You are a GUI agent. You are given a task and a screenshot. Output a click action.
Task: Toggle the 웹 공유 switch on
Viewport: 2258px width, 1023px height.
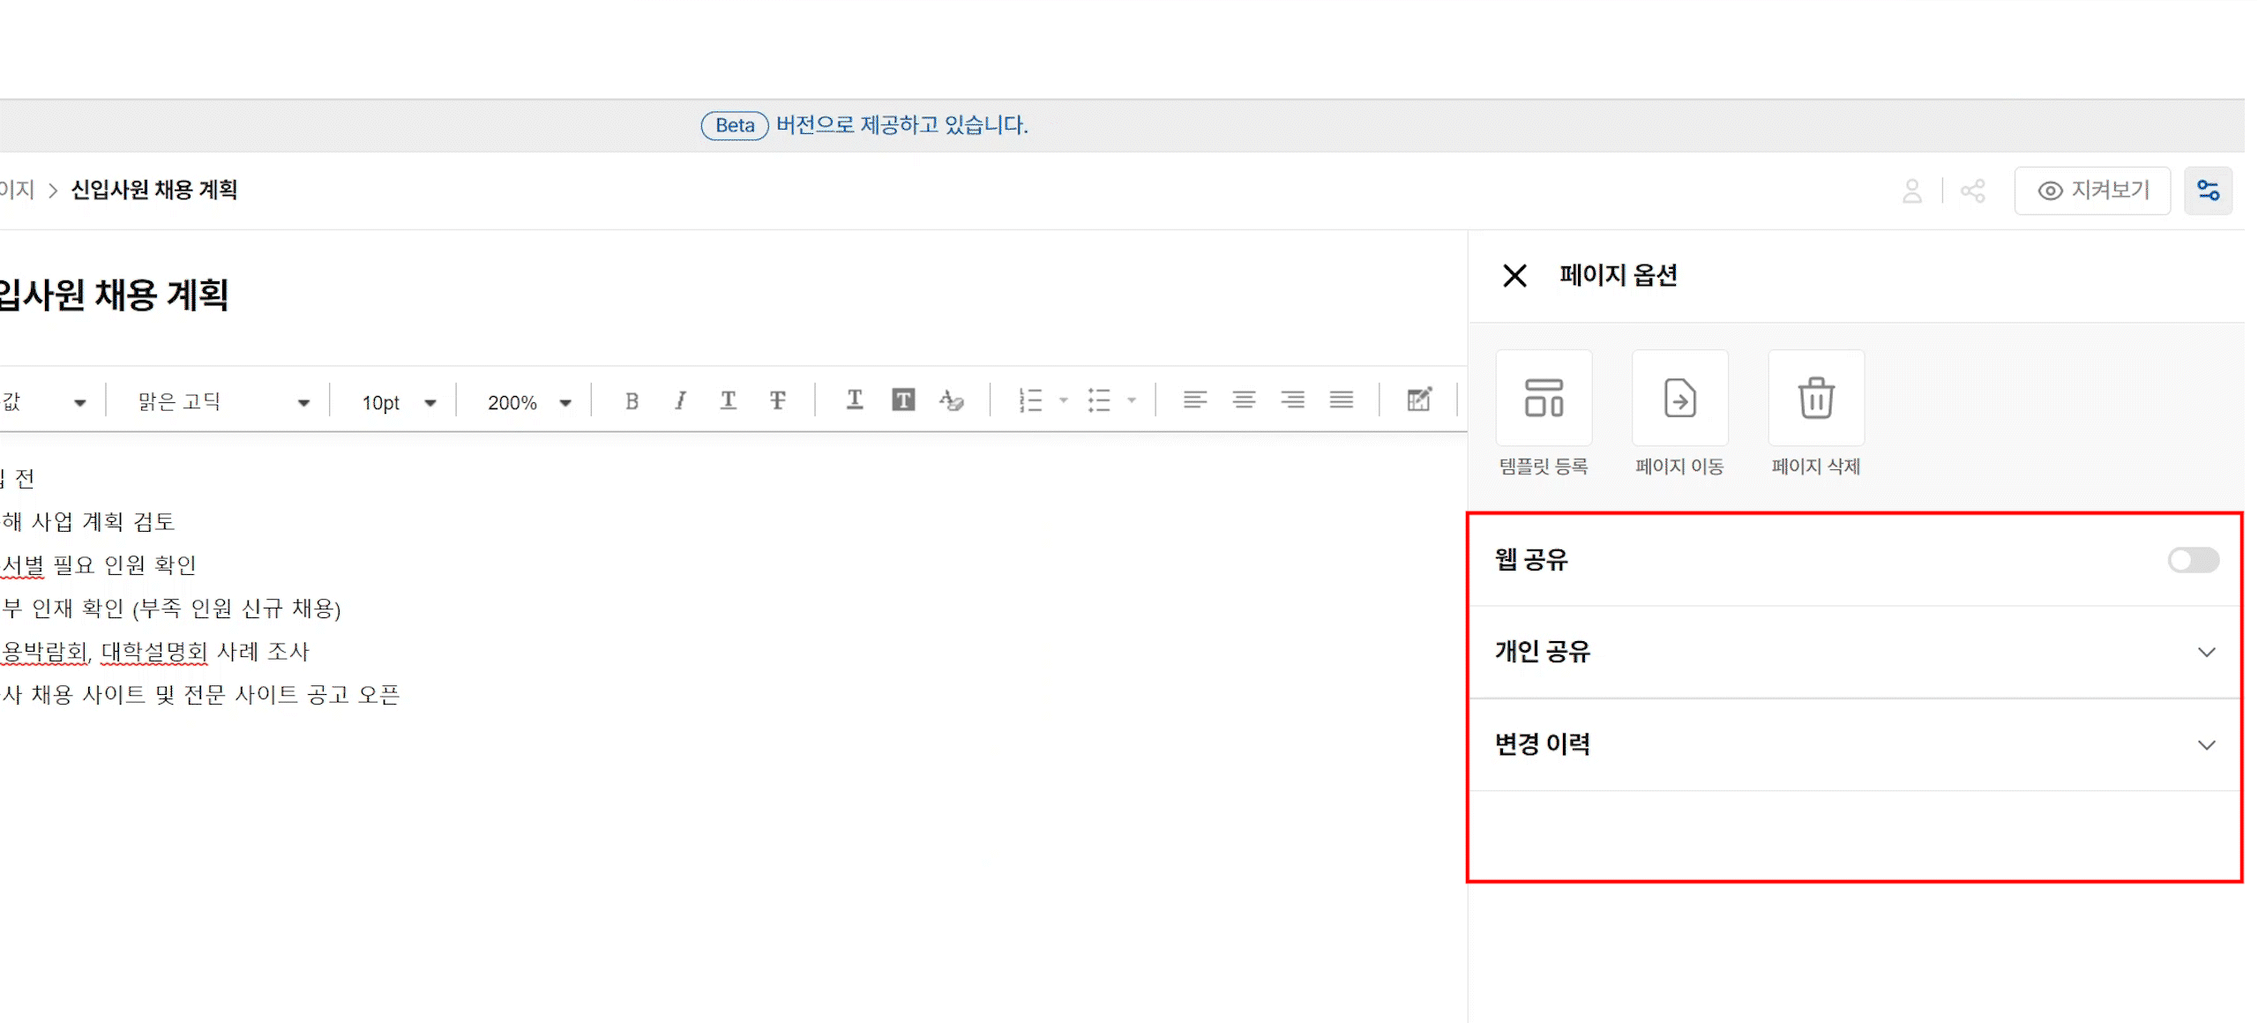point(2193,560)
